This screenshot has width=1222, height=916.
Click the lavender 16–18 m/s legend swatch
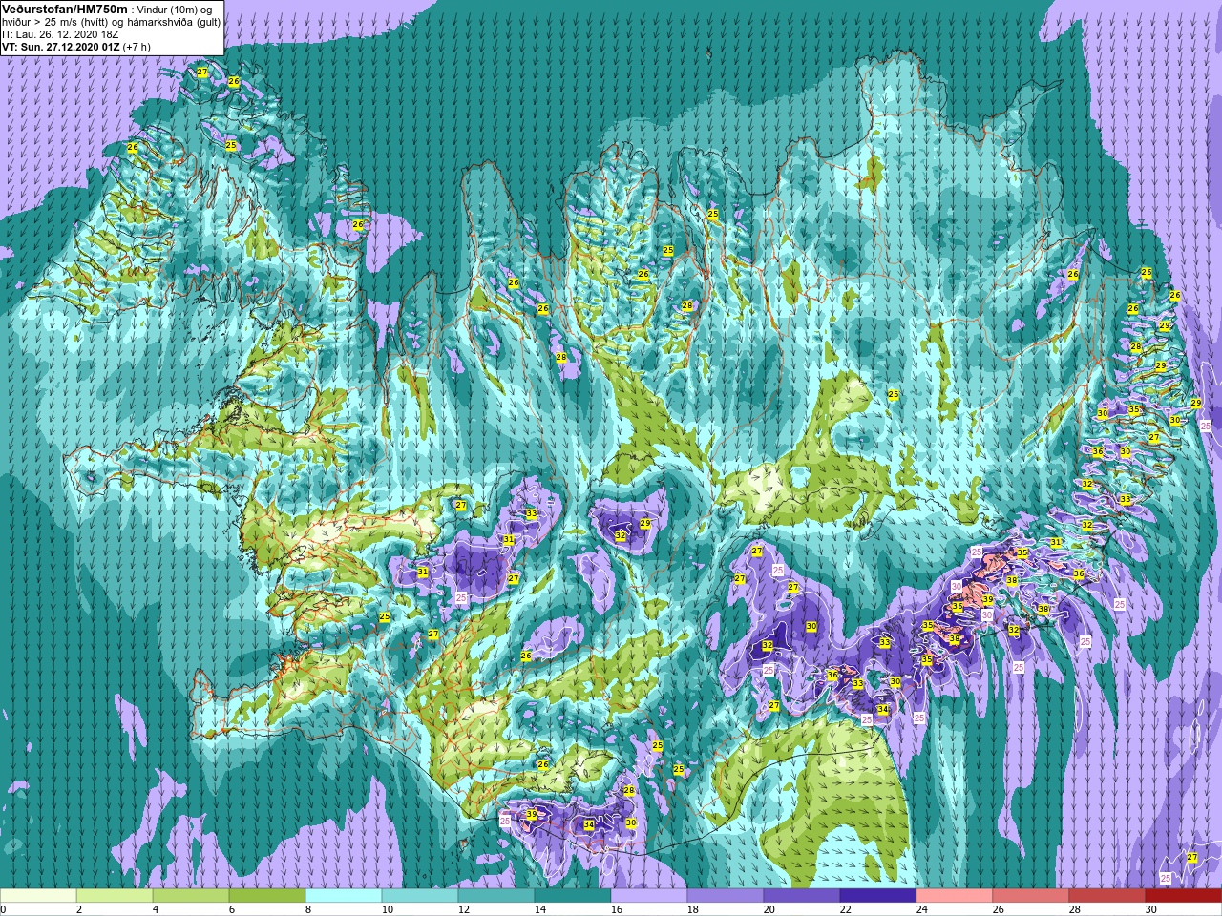(649, 896)
